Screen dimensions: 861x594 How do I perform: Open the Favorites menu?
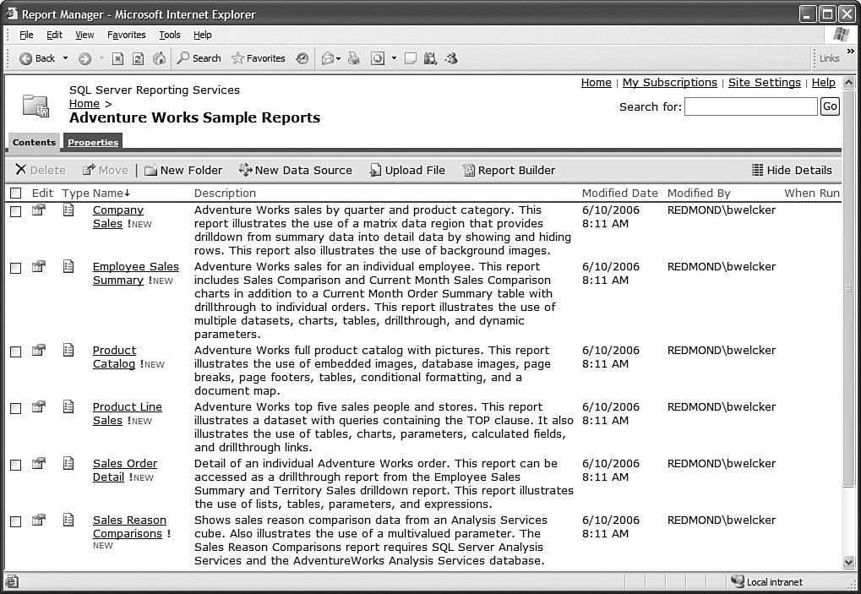click(x=126, y=35)
